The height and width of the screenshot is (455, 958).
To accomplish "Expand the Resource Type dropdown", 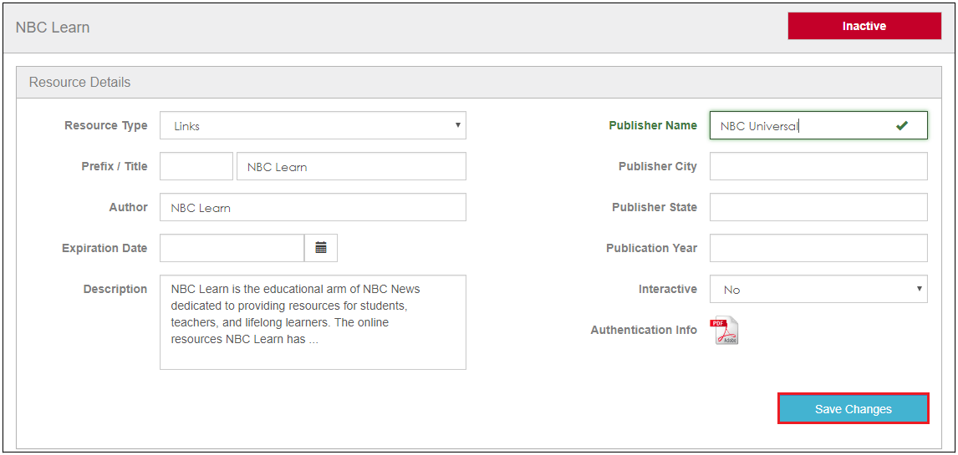I will [313, 125].
